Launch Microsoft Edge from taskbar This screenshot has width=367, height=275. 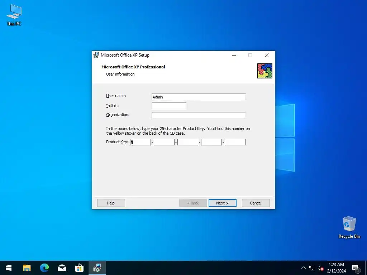coord(44,268)
